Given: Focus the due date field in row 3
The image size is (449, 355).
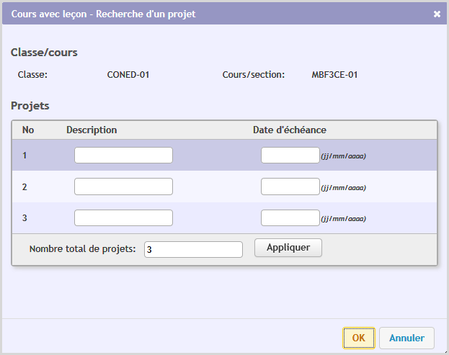Looking at the screenshot, I should coord(290,218).
